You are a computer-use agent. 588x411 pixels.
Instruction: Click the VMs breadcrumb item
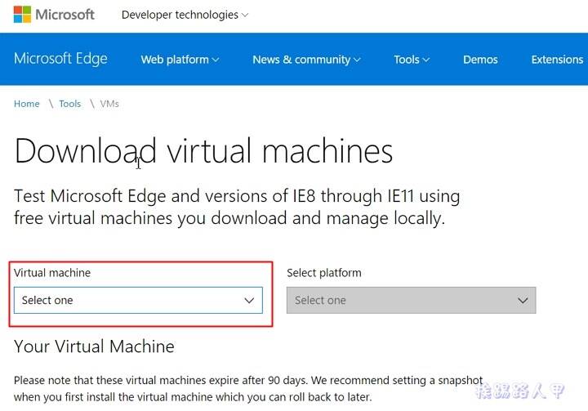[109, 104]
